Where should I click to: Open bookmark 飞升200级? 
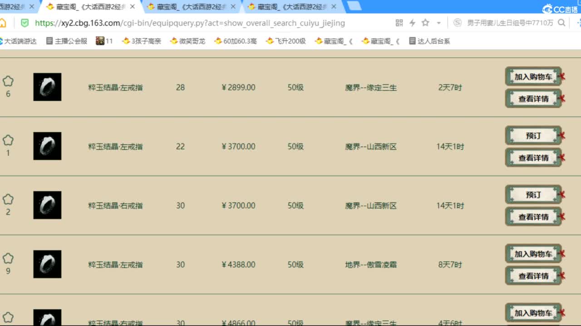(x=286, y=41)
